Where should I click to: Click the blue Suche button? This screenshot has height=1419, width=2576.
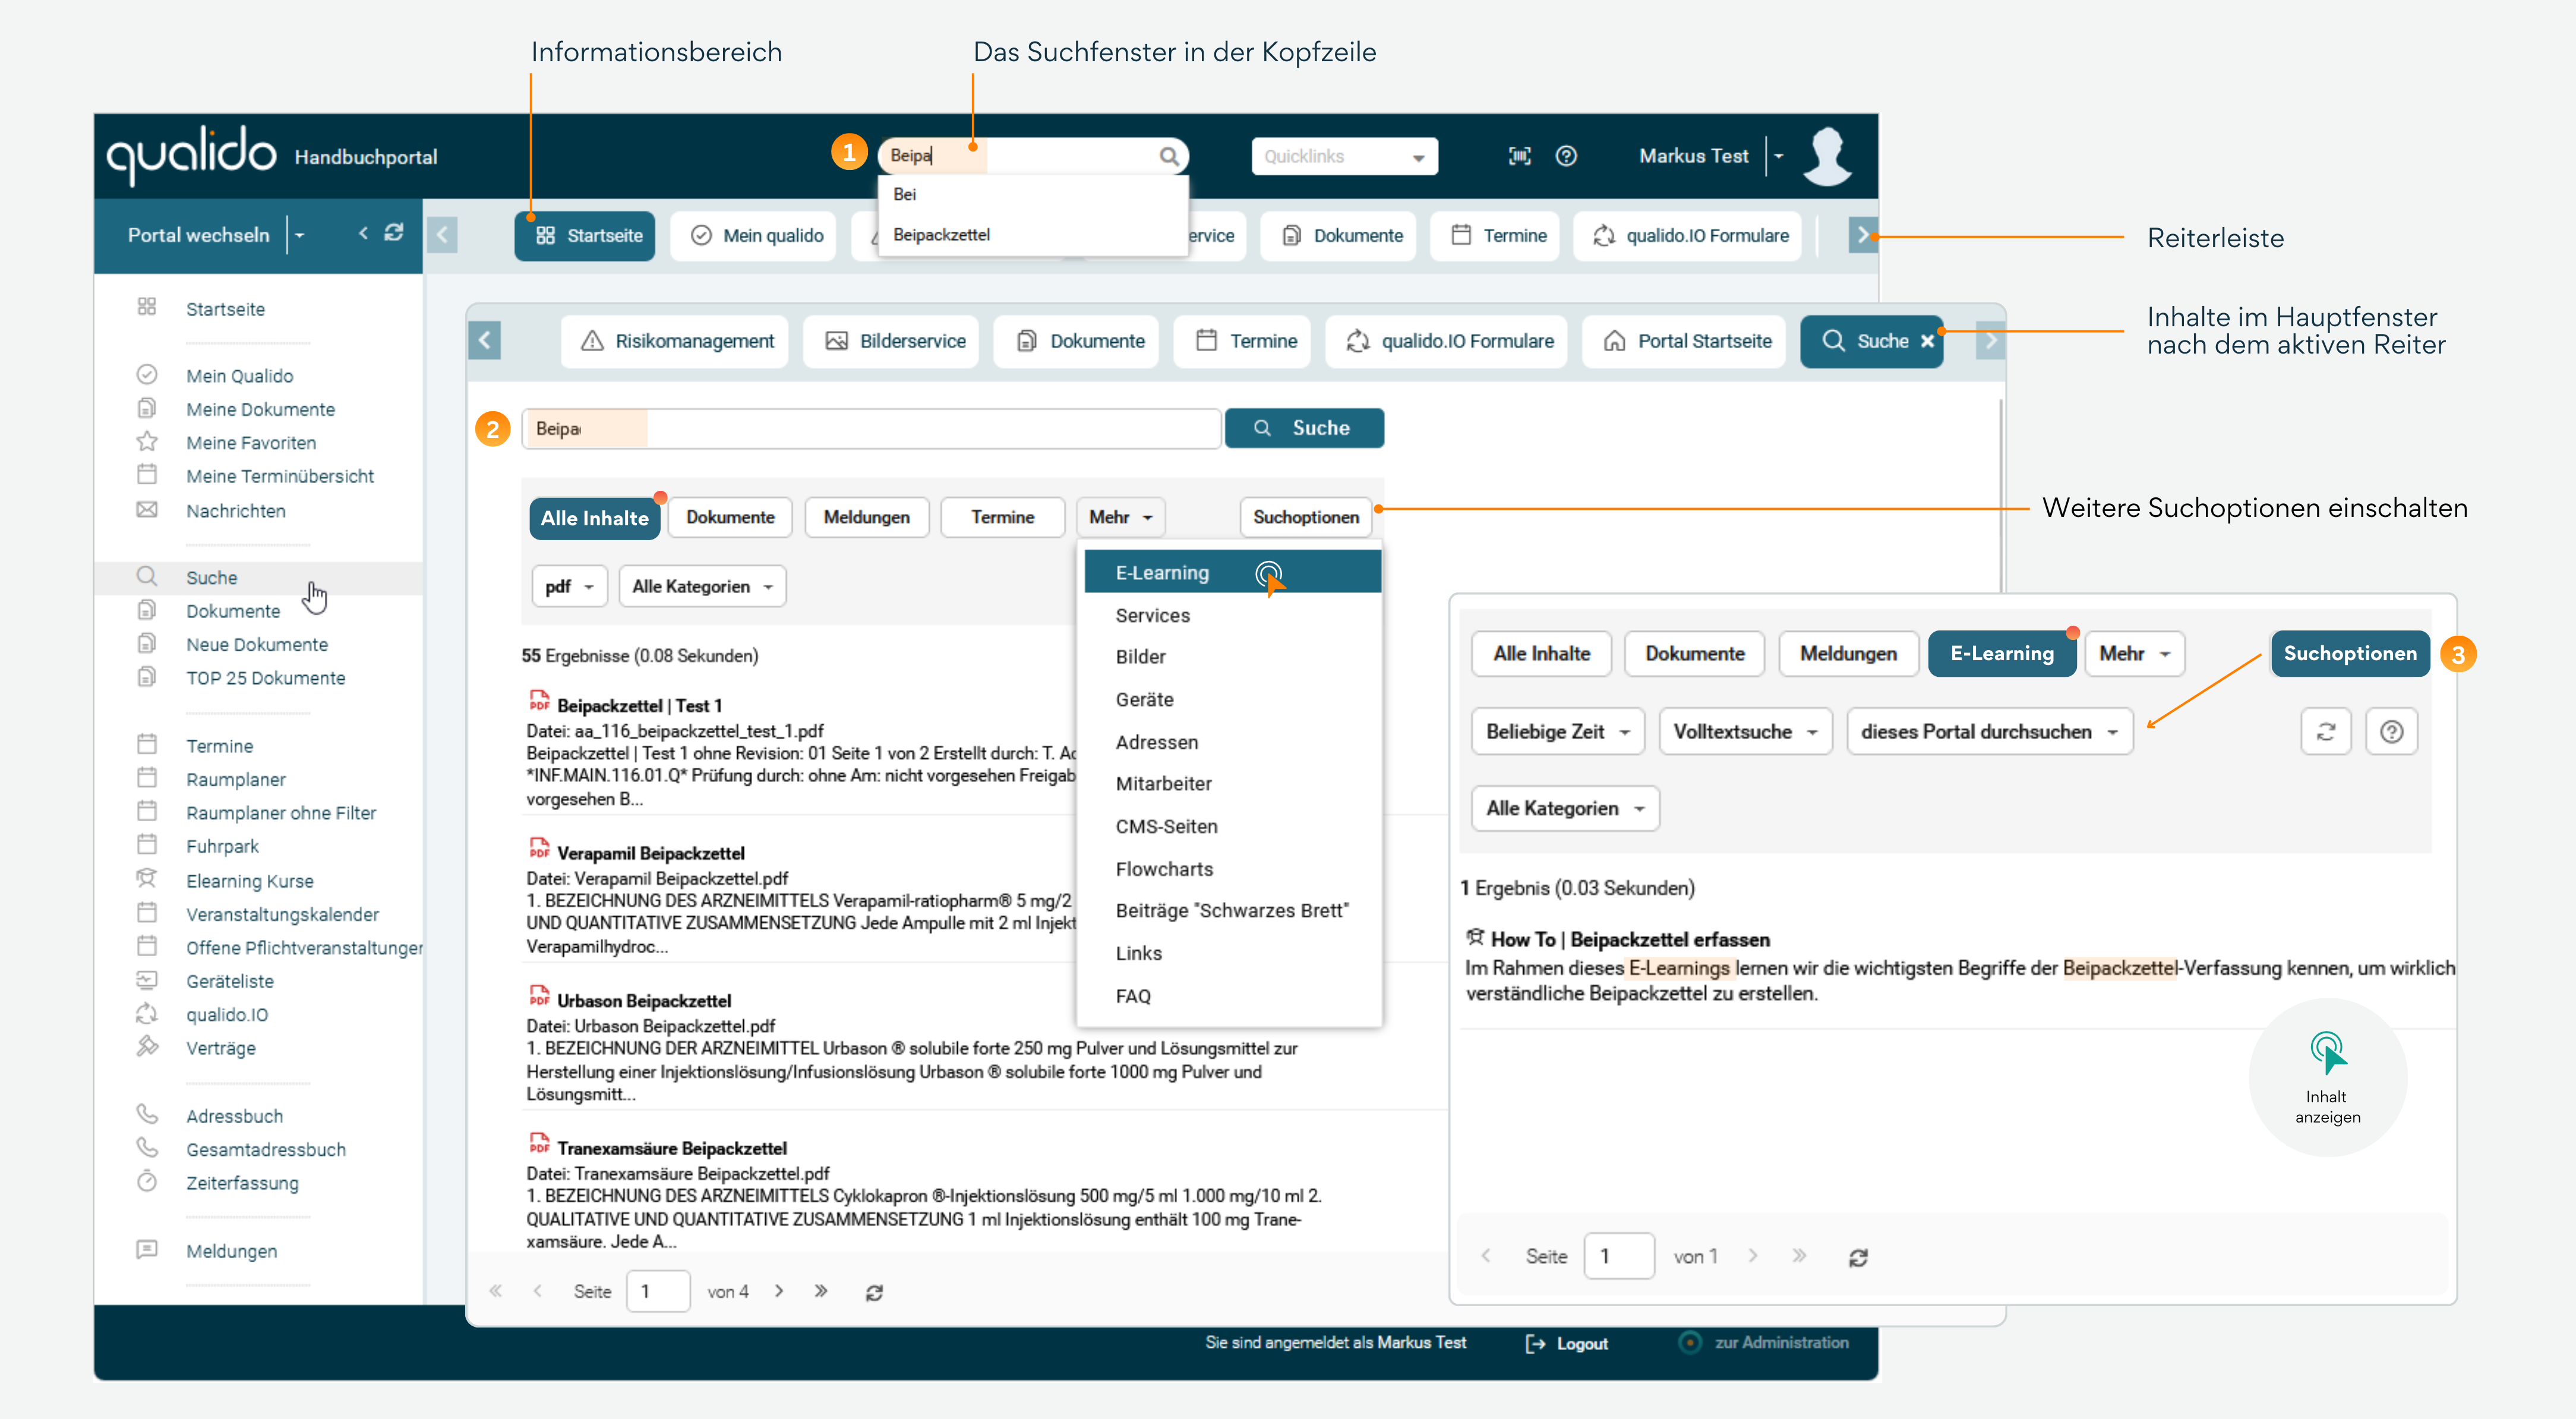pyautogui.click(x=1304, y=428)
